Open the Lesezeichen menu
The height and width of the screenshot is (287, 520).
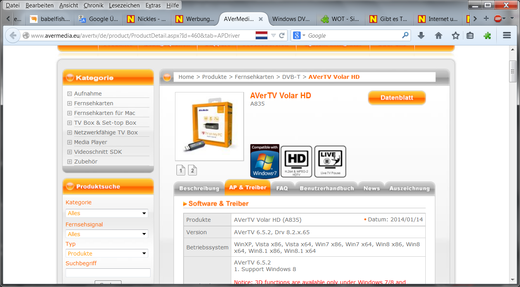point(125,5)
